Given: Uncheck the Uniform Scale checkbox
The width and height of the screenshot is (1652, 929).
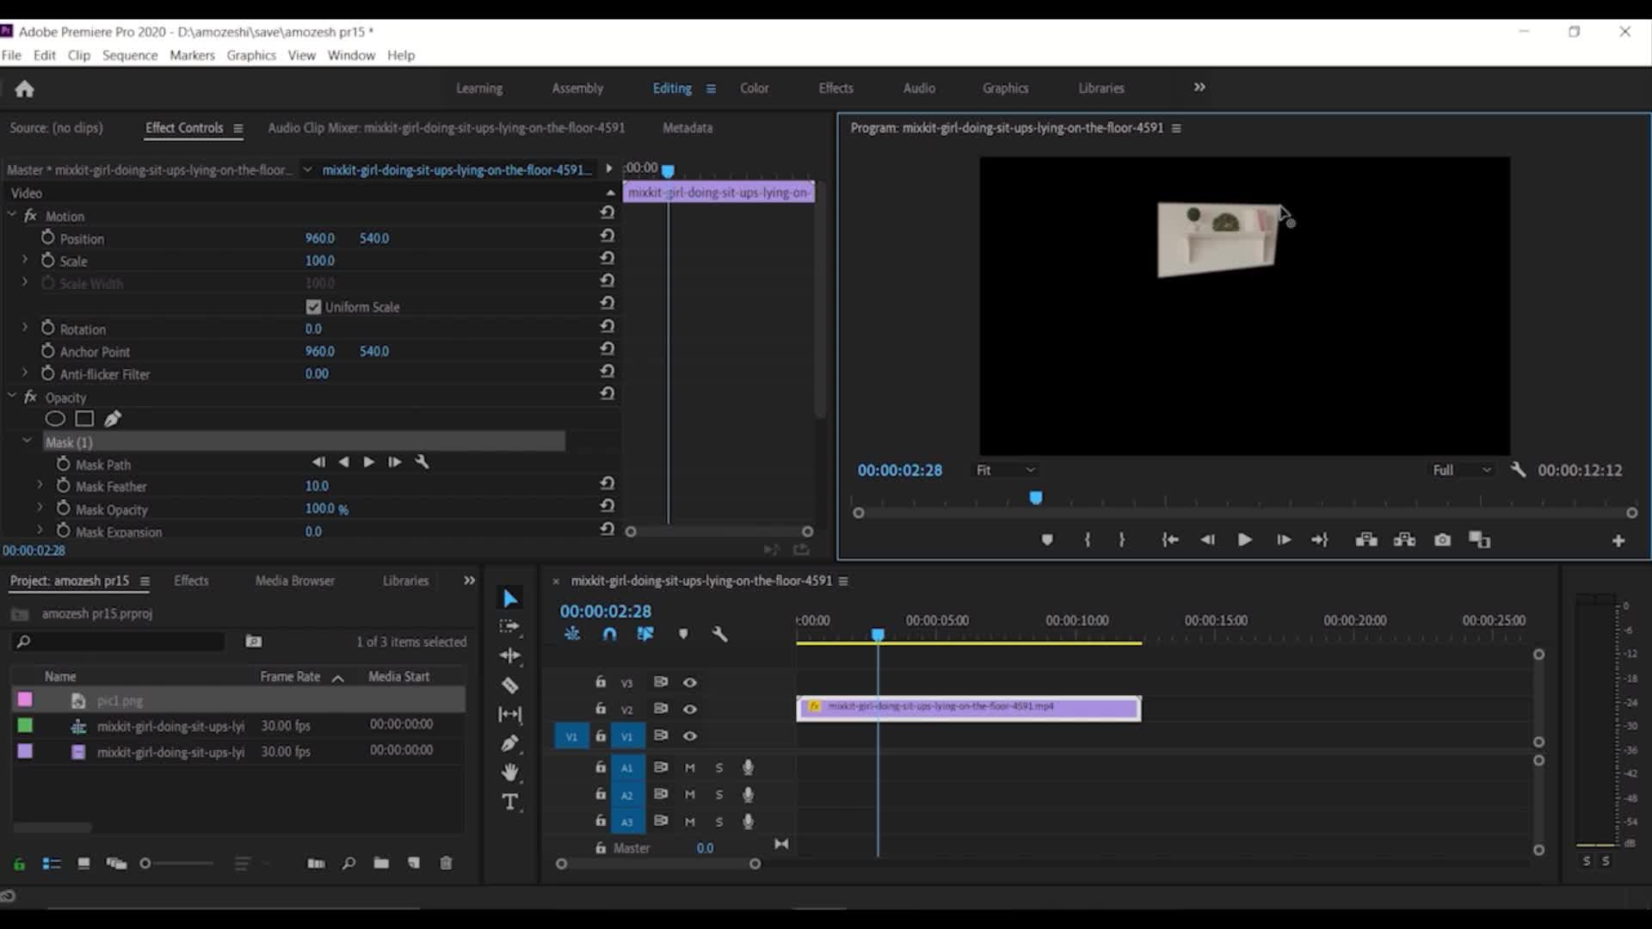Looking at the screenshot, I should click(x=313, y=307).
